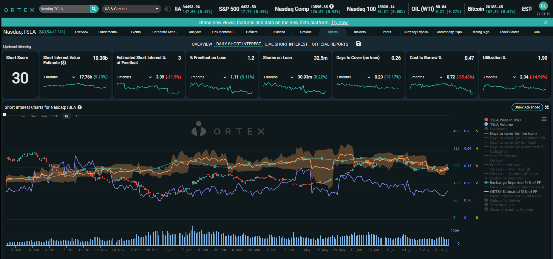
Task: Click the S&P 500 ticker item
Action: pos(244,9)
